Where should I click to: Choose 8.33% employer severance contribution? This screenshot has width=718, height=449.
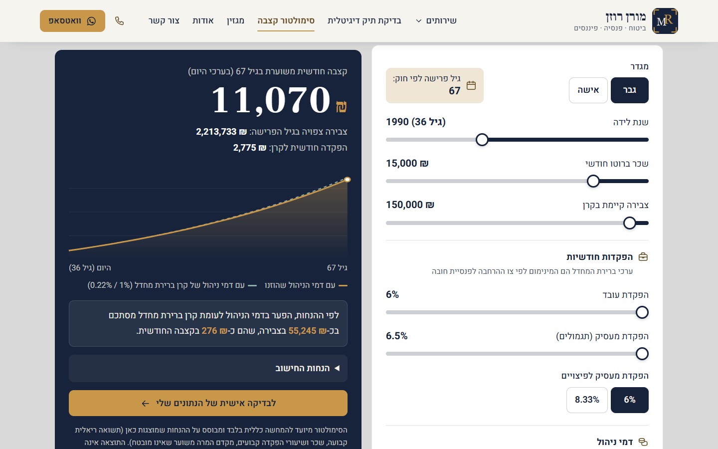click(587, 400)
